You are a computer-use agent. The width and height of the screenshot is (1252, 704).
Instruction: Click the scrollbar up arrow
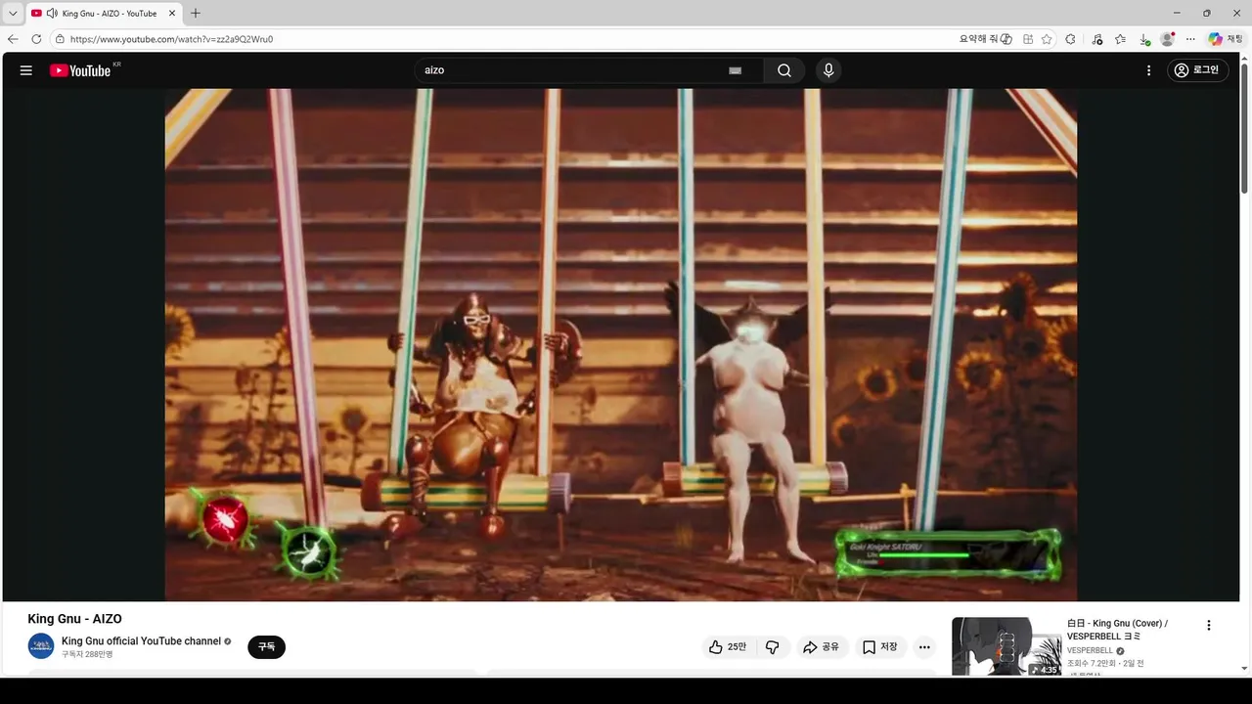tap(1244, 58)
